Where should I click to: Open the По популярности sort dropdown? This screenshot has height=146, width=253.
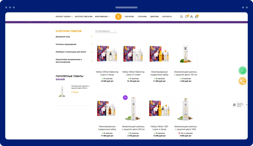click(106, 31)
